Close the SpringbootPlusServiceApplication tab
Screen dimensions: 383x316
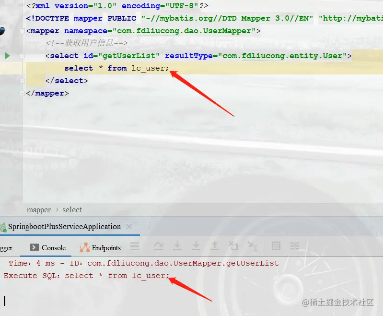[x=129, y=227]
